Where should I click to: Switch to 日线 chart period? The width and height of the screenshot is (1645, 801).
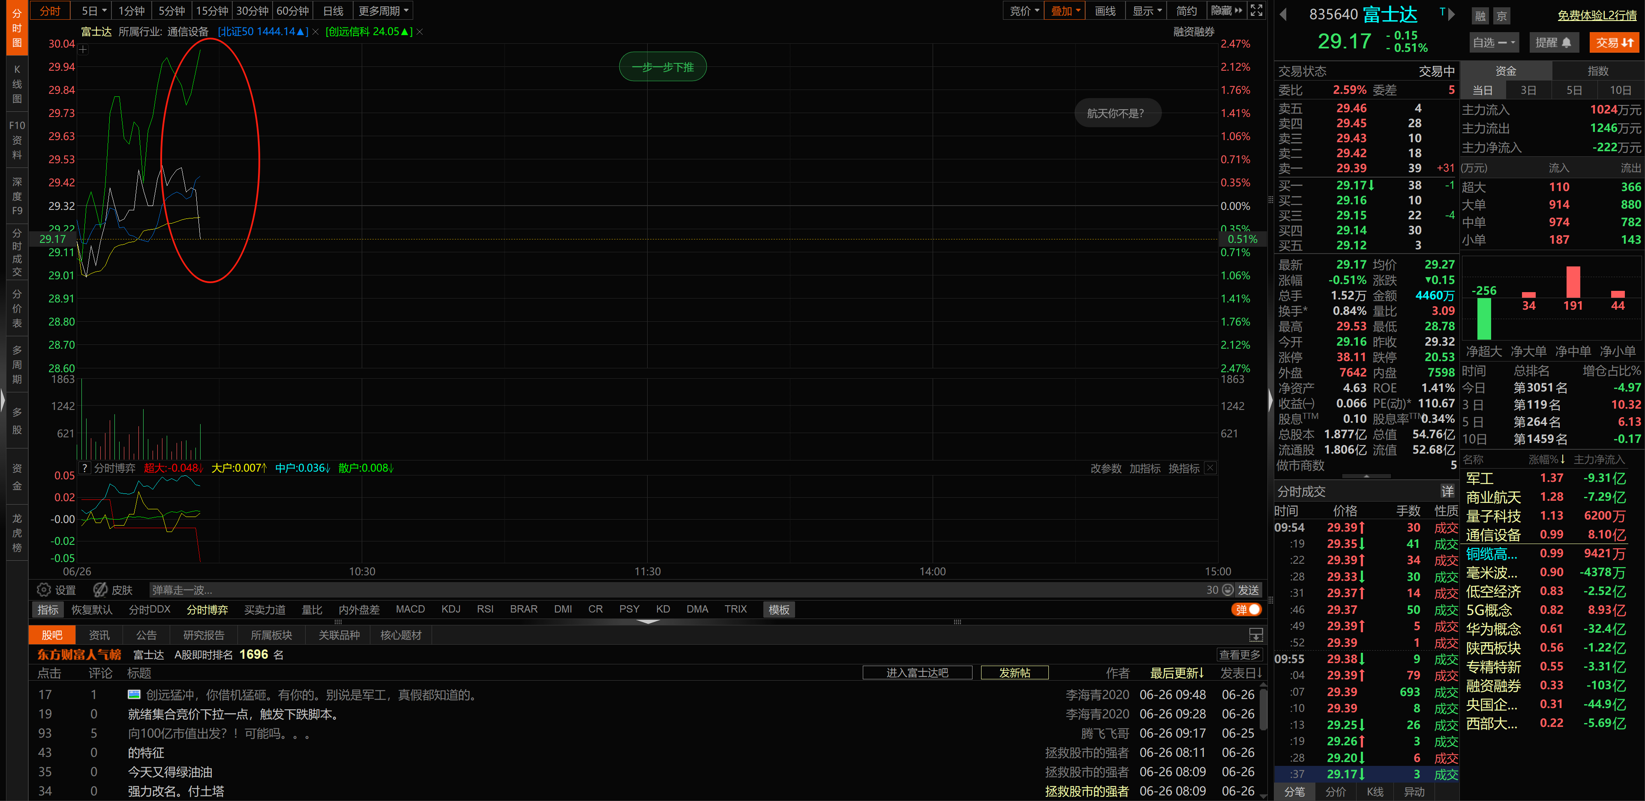click(333, 11)
